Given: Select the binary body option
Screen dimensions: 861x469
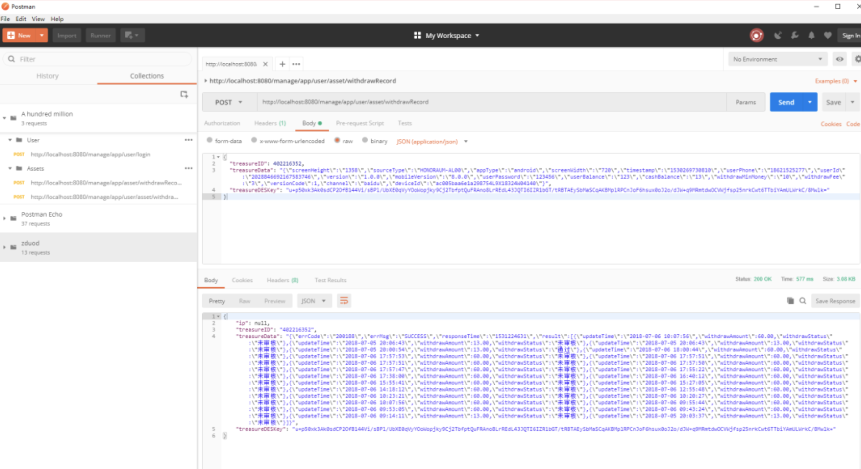Looking at the screenshot, I should tap(365, 141).
